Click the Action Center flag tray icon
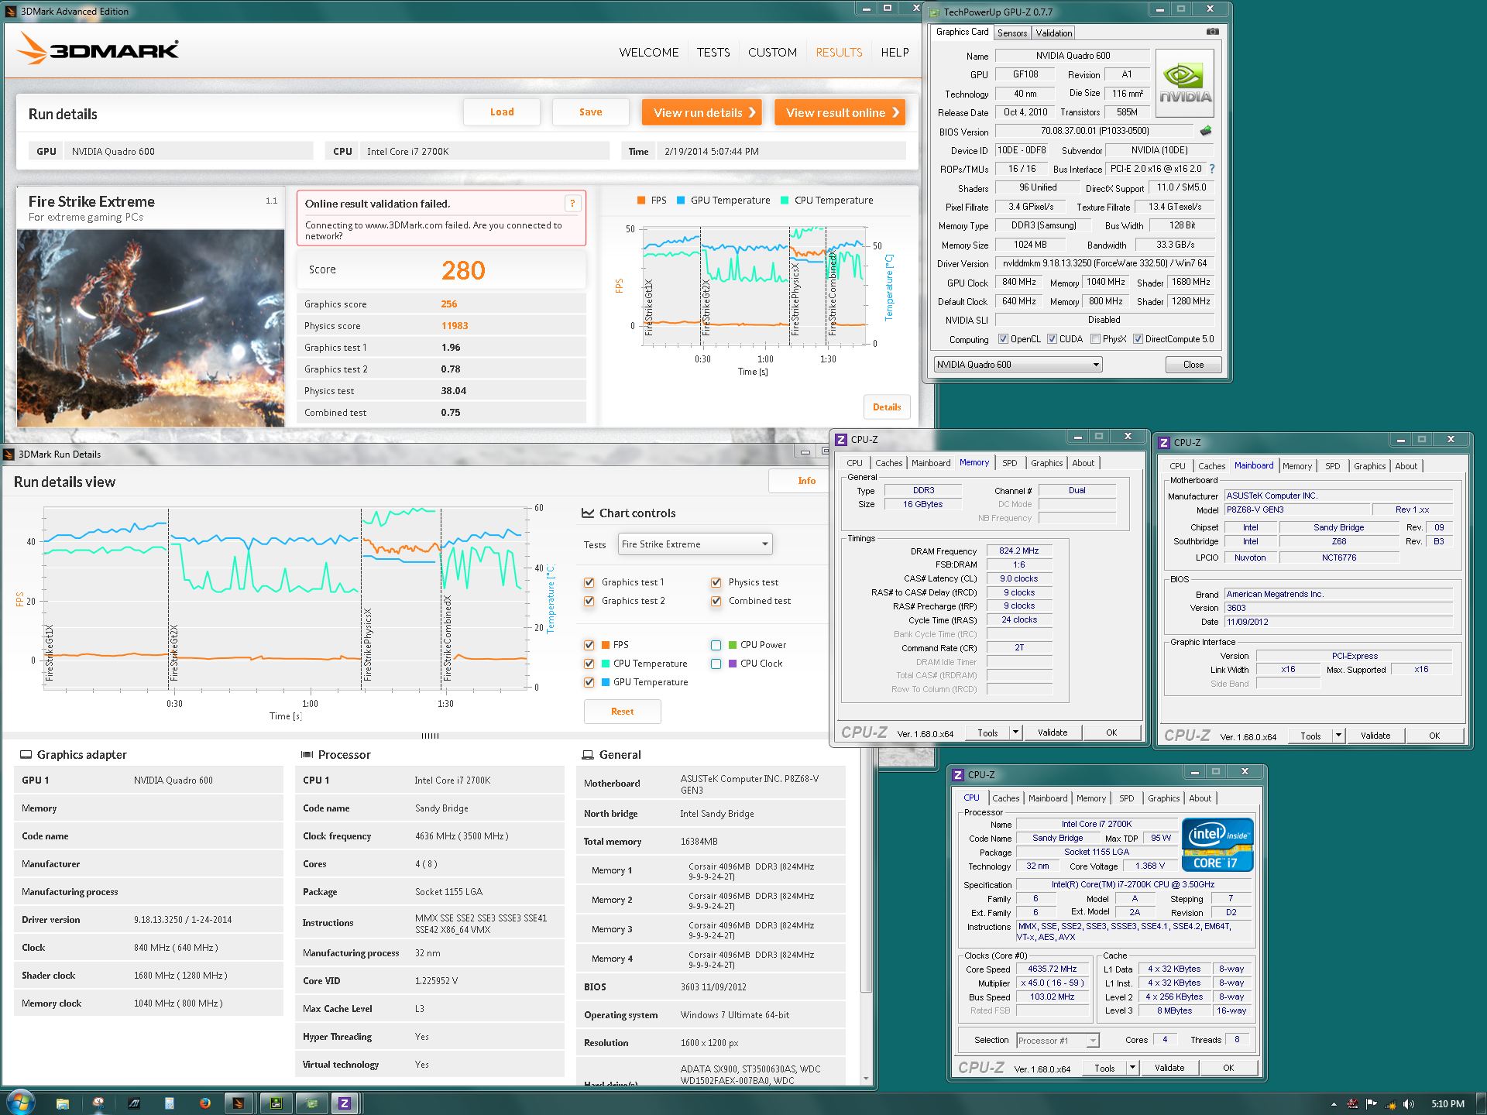 coord(1371,1103)
